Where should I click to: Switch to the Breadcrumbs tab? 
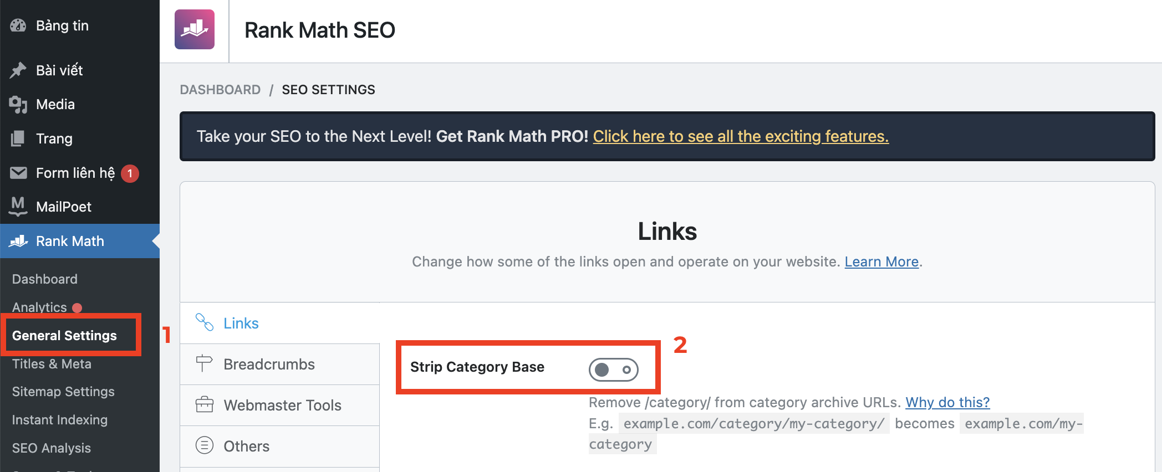(269, 364)
